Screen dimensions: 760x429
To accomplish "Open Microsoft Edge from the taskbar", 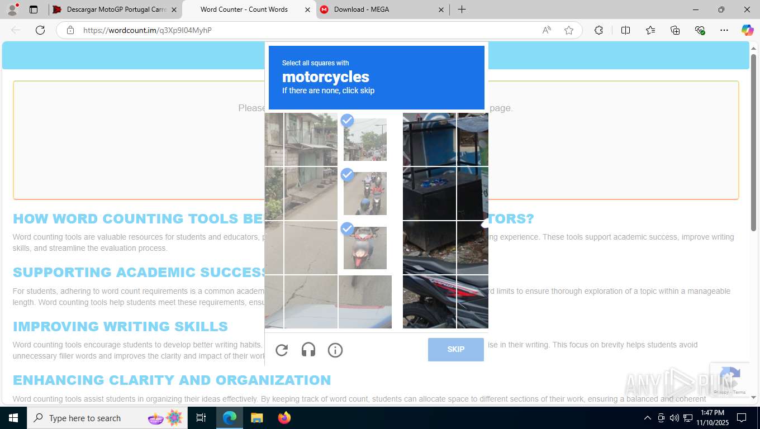I will pos(230,418).
